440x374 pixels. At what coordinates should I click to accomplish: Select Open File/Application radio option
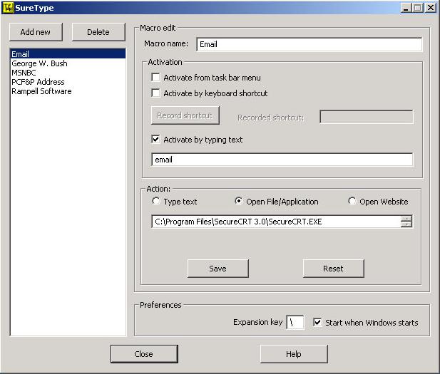click(x=238, y=201)
